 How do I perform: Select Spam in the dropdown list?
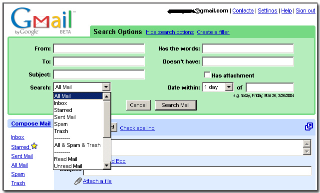78,124
